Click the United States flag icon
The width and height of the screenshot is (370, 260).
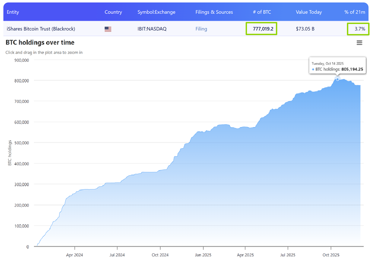point(108,29)
